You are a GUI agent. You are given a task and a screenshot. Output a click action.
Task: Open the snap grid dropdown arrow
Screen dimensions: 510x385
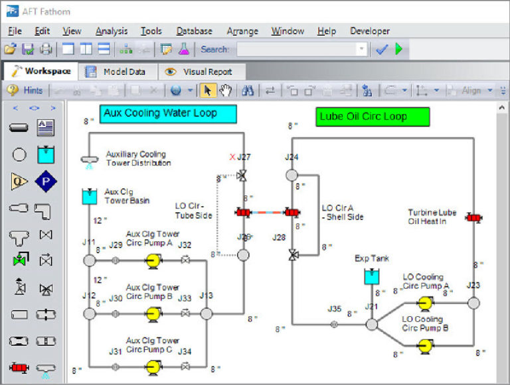point(436,91)
